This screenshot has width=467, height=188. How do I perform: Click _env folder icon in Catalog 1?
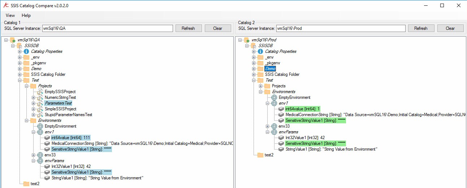[x=26, y=57]
